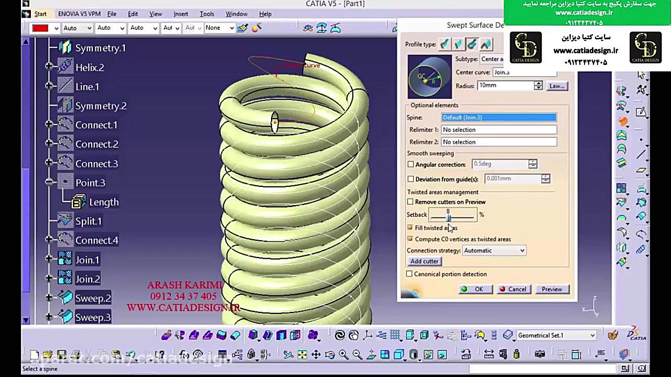Screen dimensions: 671x377
Task: Open the Window menu
Action: click(236, 14)
